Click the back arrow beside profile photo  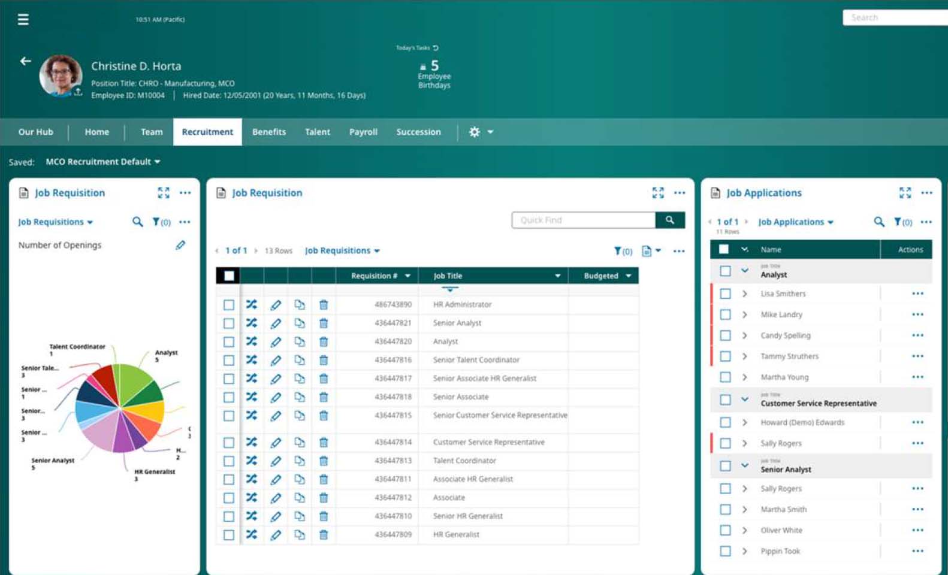pyautogui.click(x=25, y=61)
